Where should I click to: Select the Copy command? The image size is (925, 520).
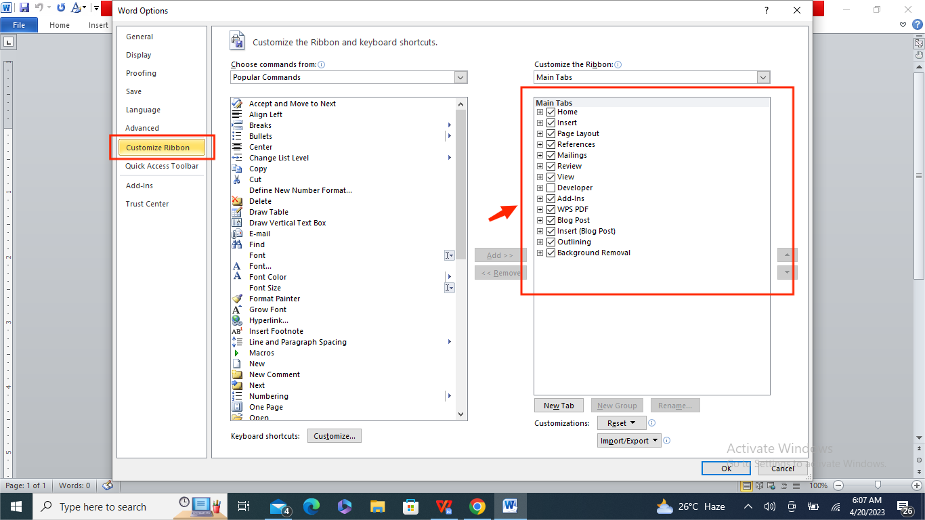(x=257, y=168)
